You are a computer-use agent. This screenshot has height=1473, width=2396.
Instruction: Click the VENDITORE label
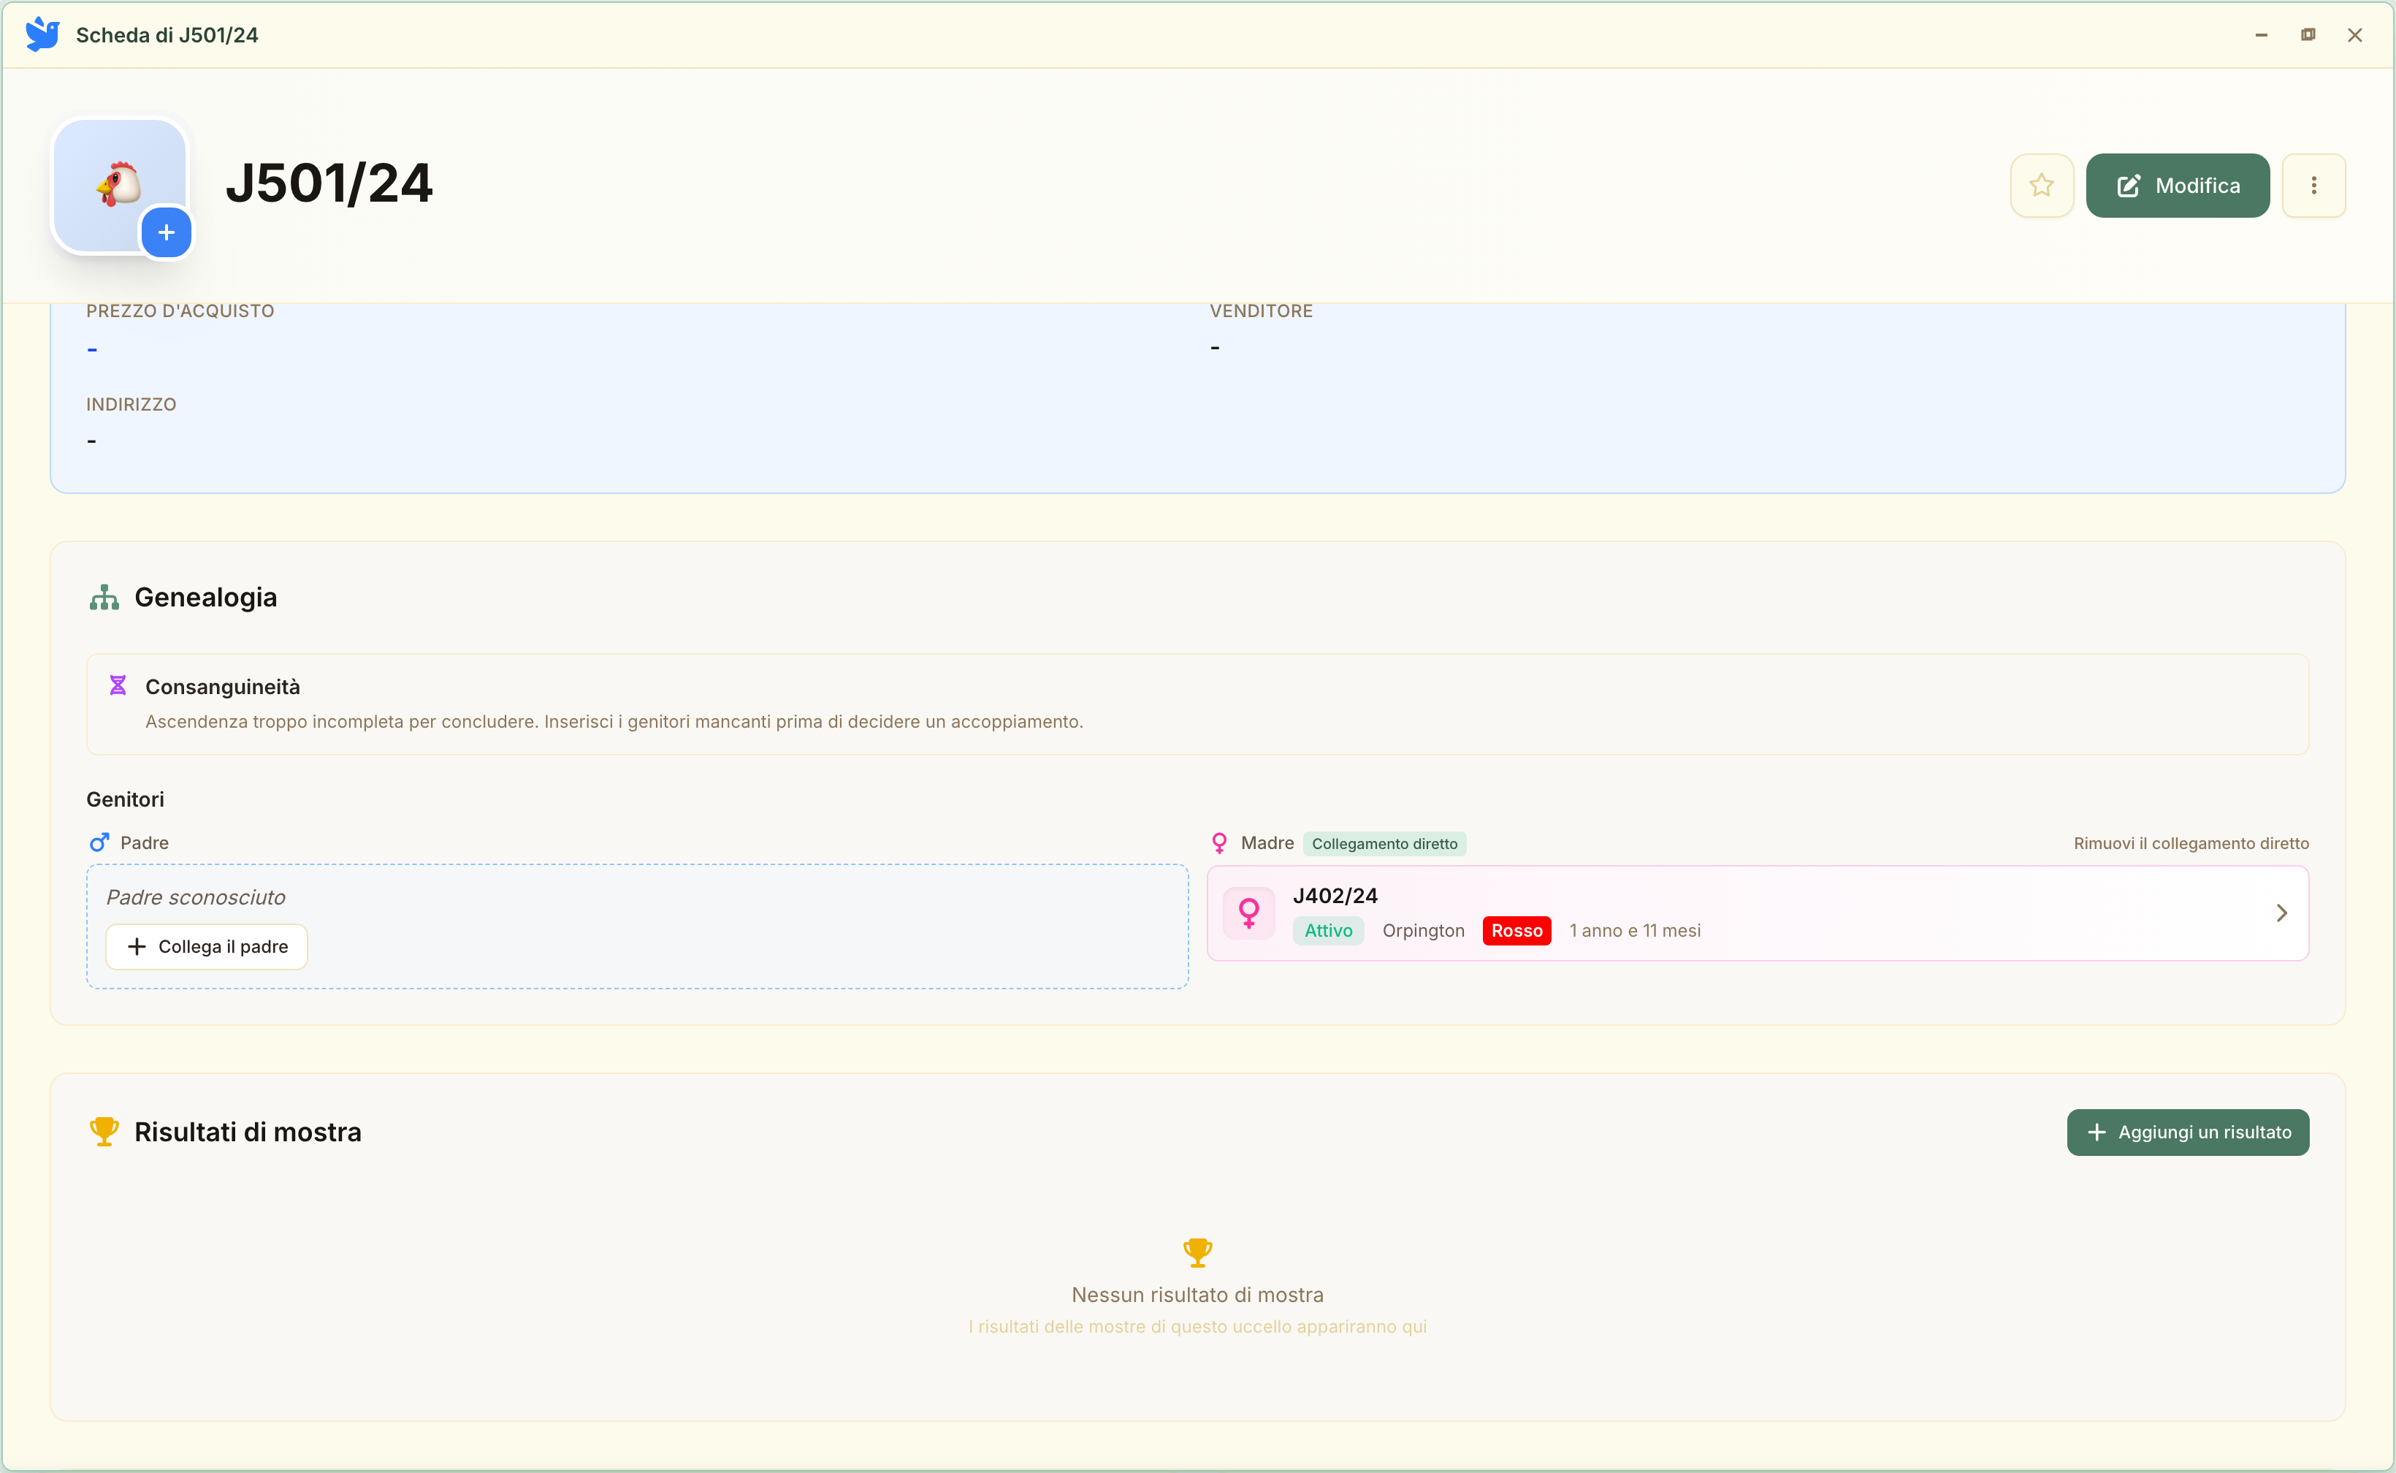click(1262, 311)
